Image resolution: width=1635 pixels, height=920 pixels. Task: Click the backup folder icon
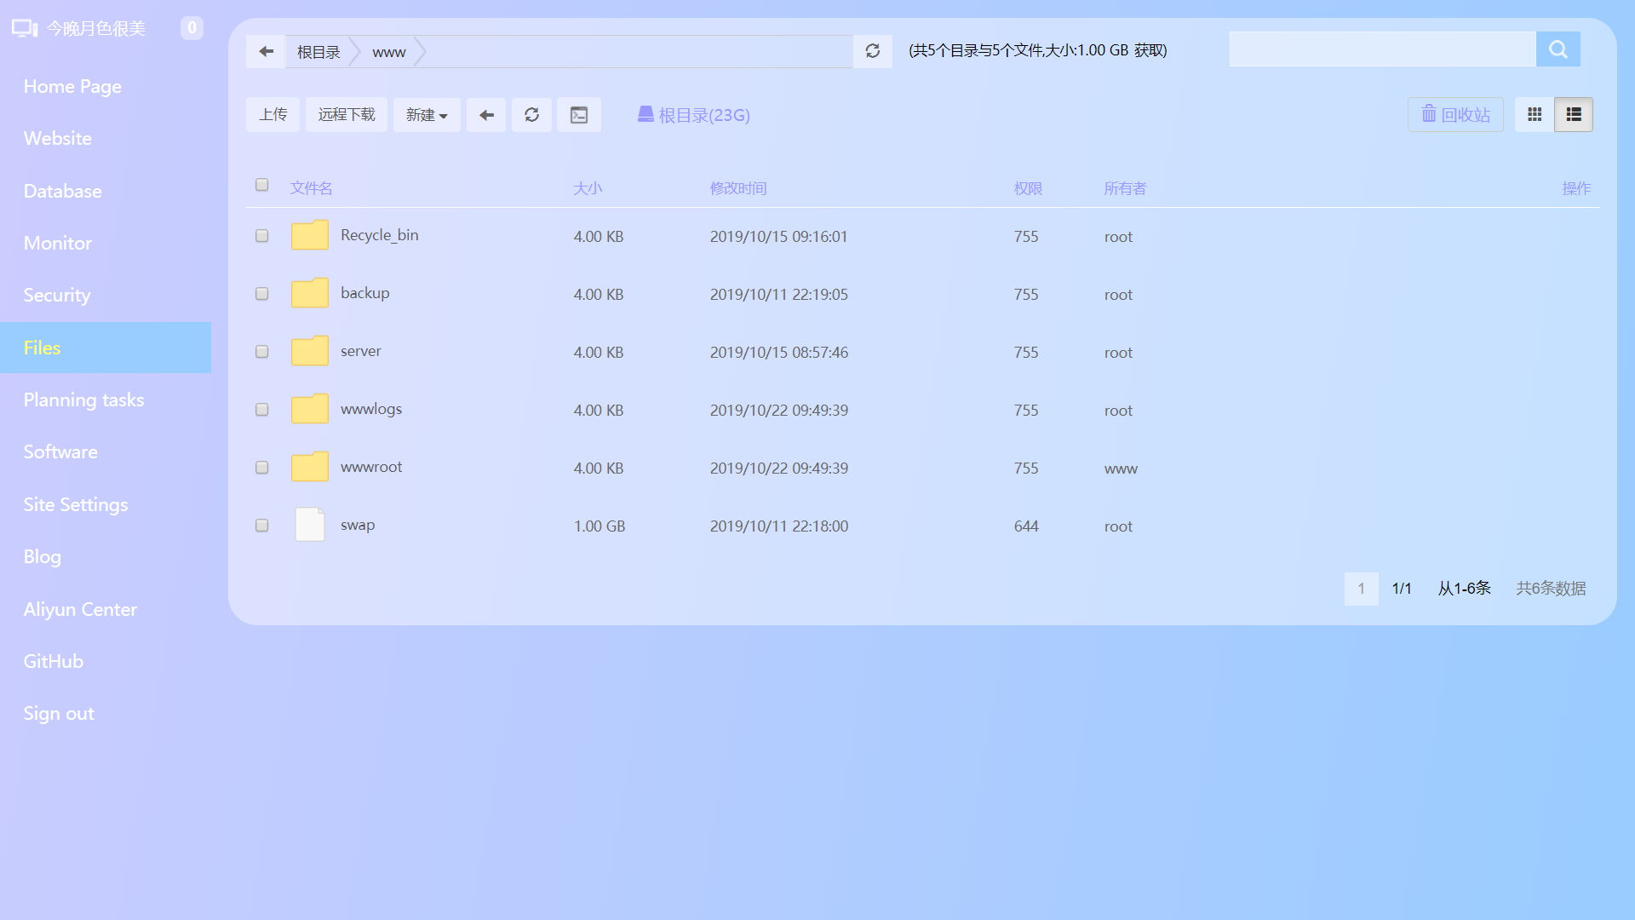pos(310,293)
